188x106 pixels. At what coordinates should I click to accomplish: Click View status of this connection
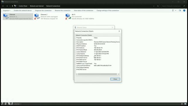83,11
